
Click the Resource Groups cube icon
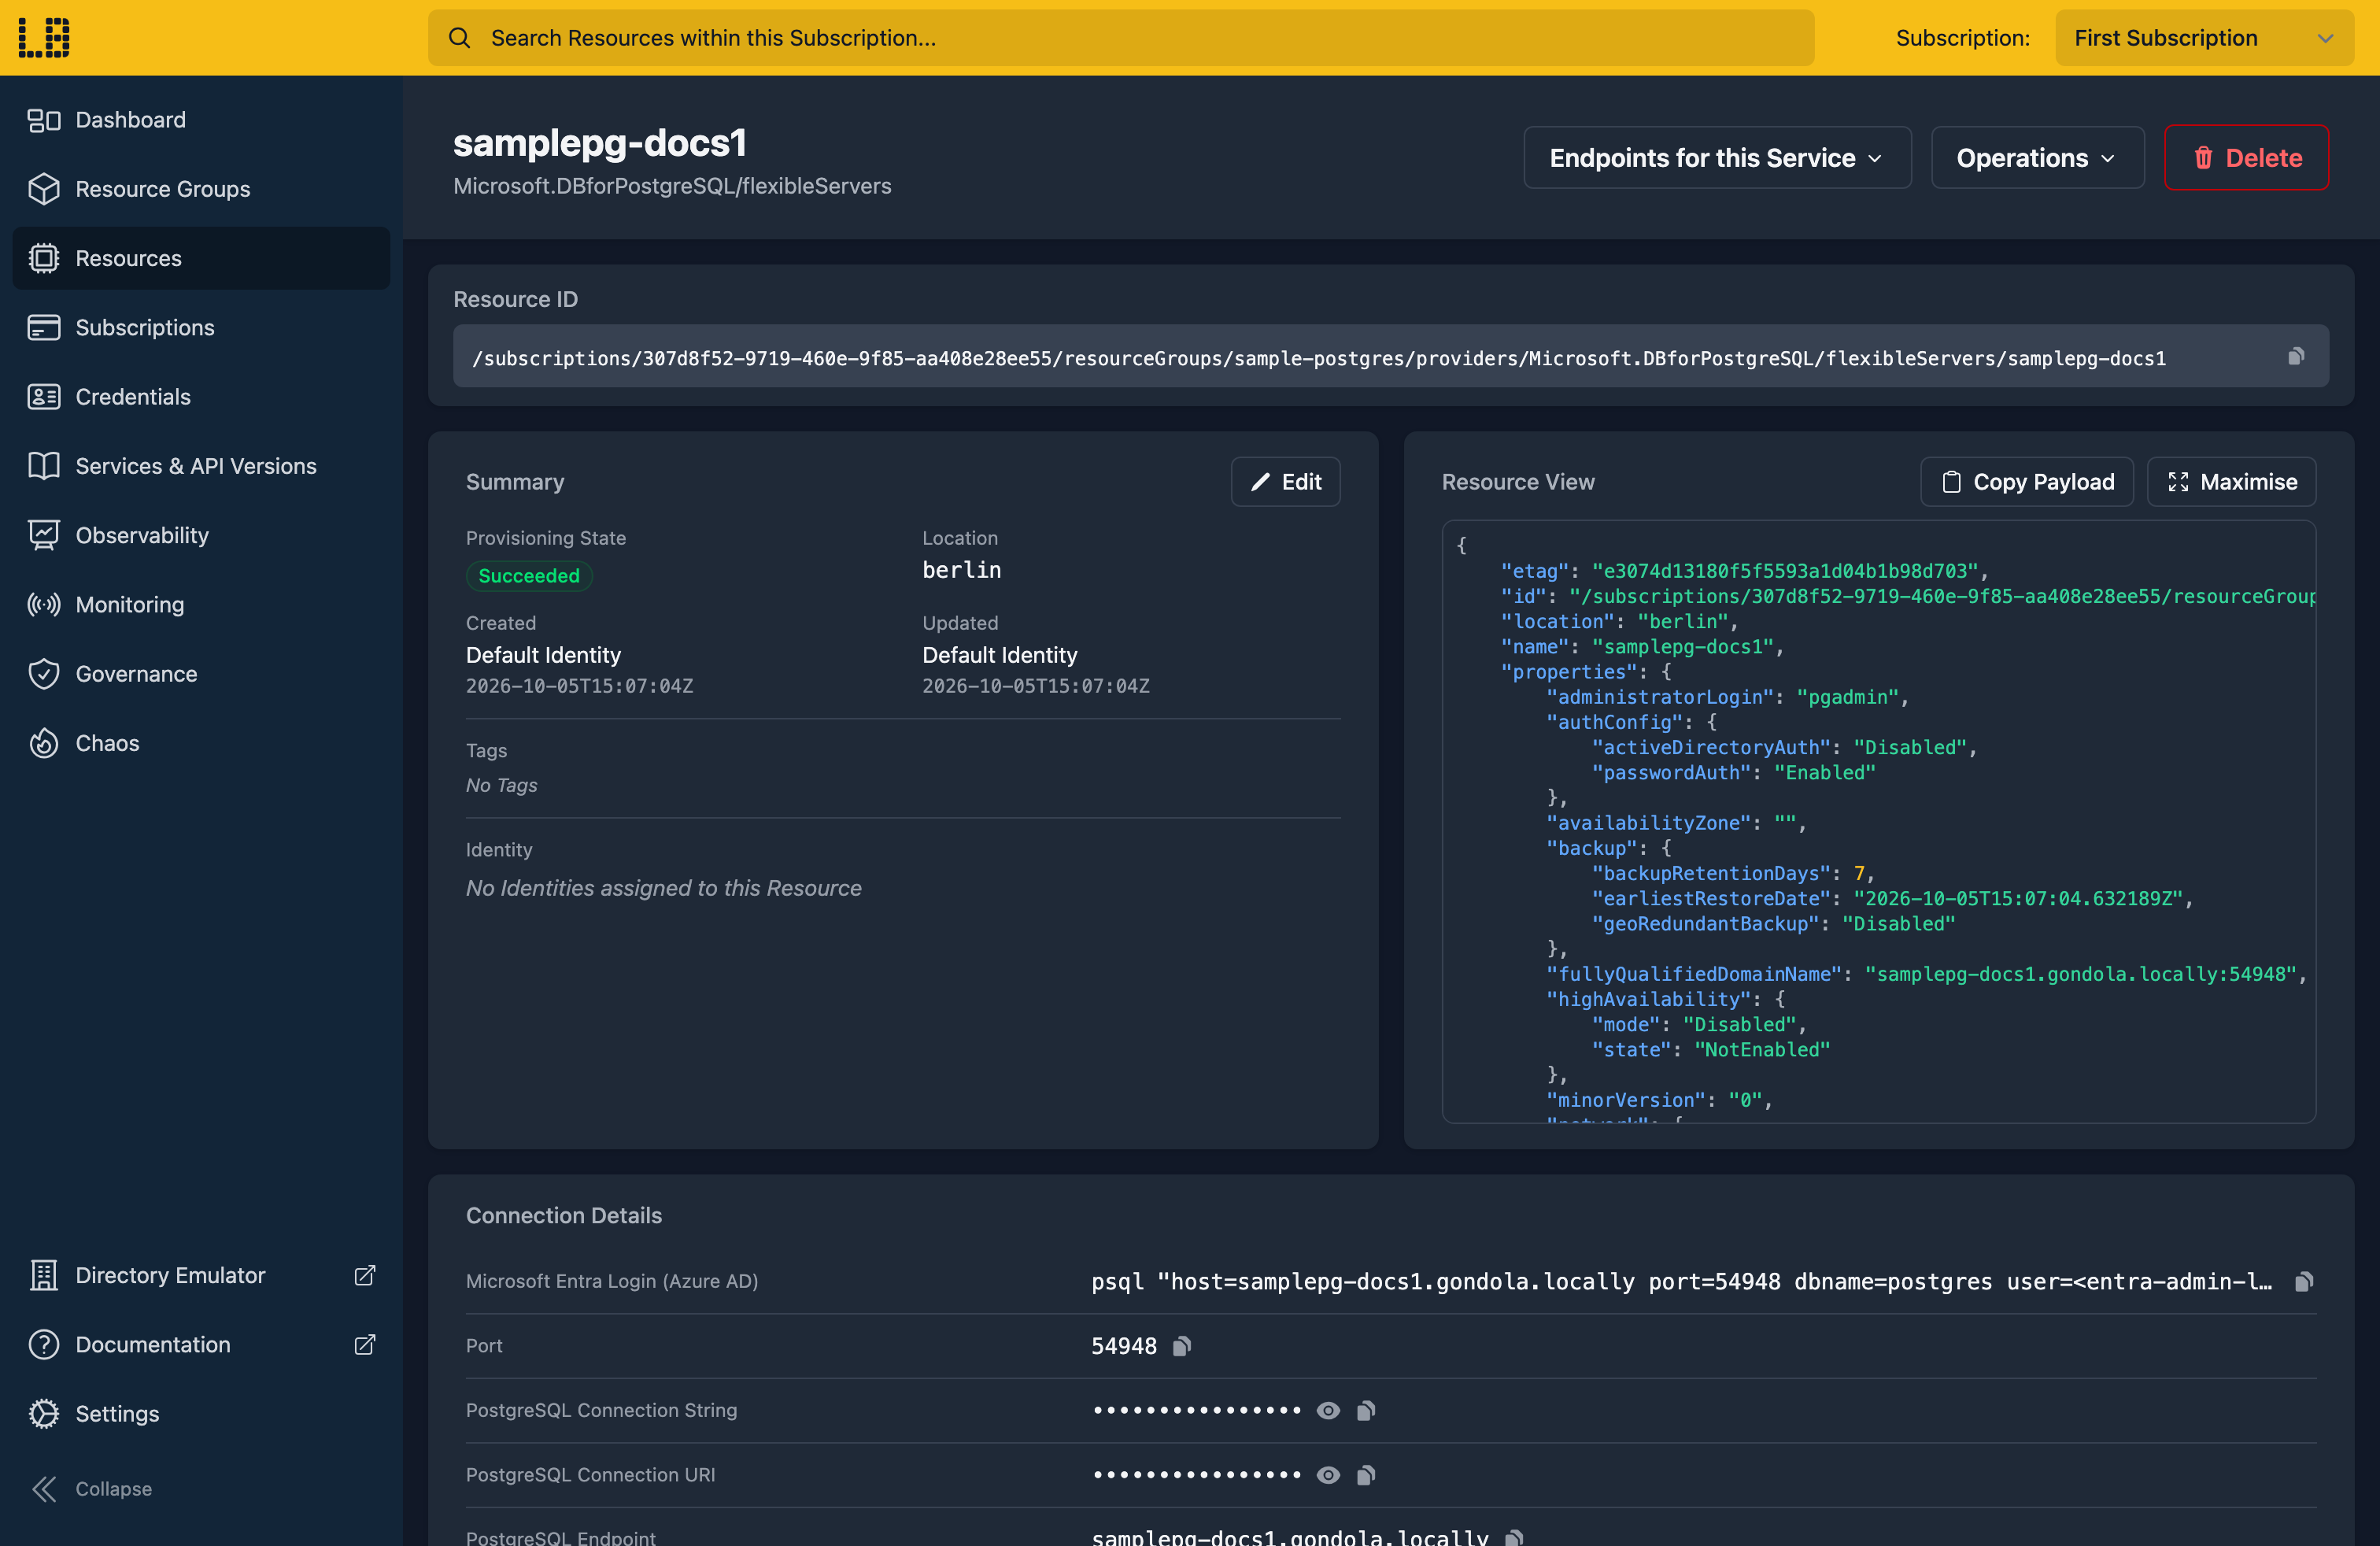[x=44, y=189]
